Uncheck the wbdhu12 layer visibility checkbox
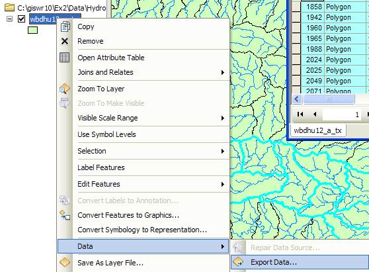The height and width of the screenshot is (272, 369). (22, 19)
